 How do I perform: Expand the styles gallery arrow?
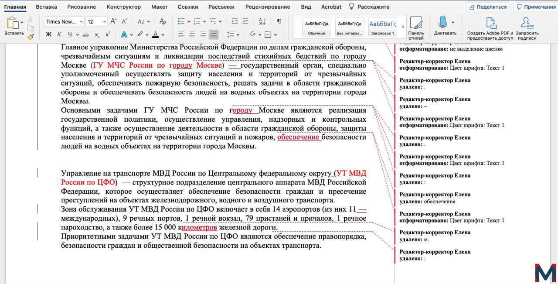click(x=403, y=27)
